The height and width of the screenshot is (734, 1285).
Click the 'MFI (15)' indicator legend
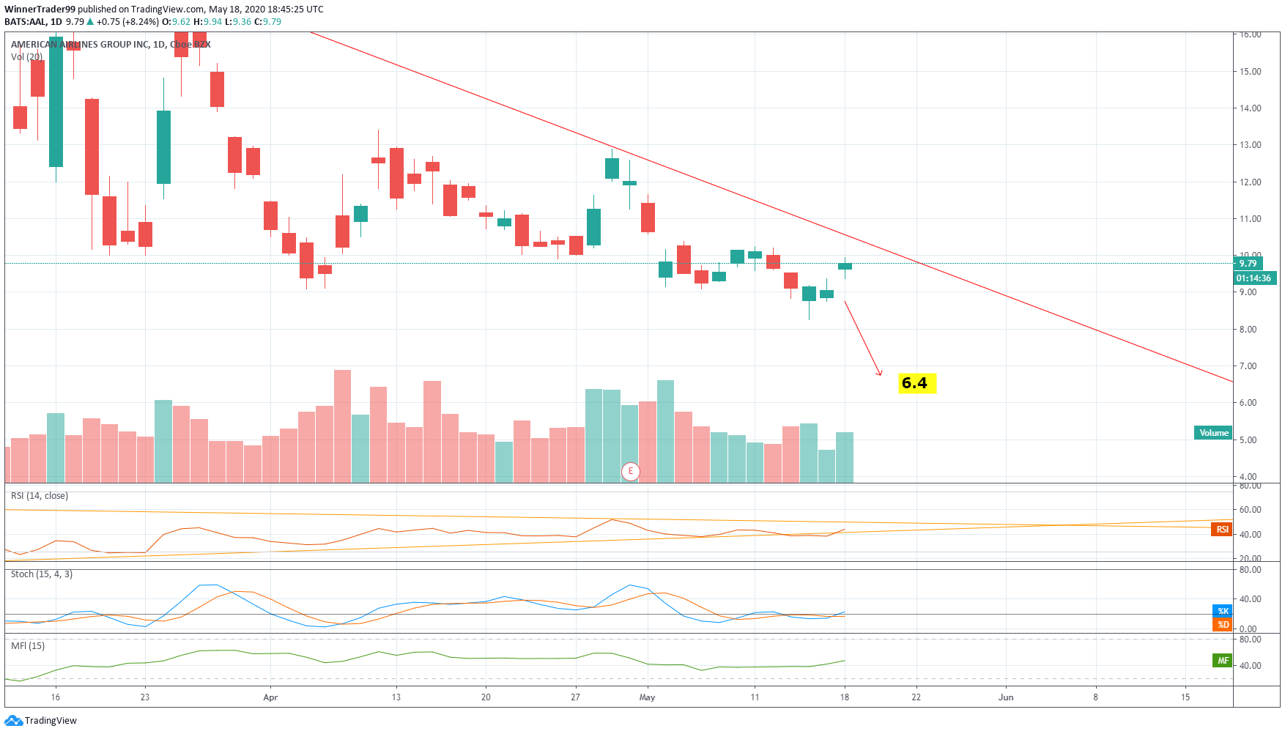[28, 646]
